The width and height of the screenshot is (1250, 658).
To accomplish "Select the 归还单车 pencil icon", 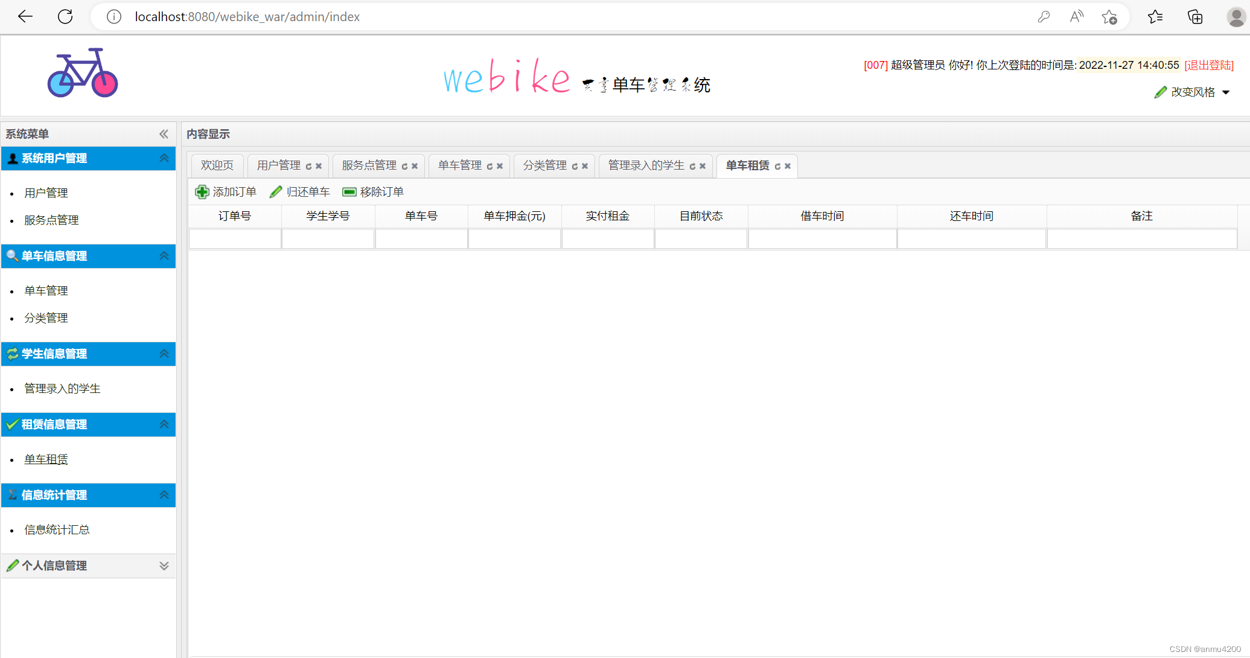I will 276,191.
